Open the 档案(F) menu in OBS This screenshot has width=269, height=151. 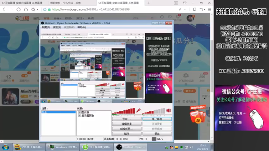point(46,27)
